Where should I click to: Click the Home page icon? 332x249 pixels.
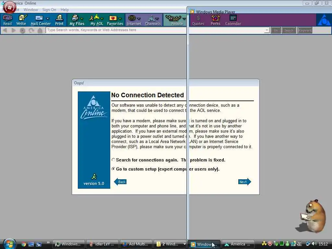pyautogui.click(x=40, y=30)
